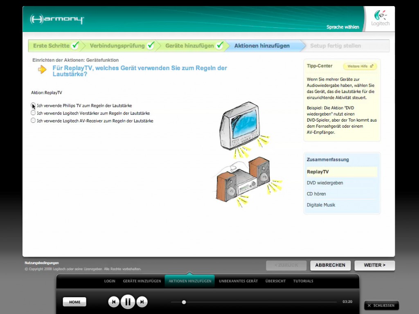The height and width of the screenshot is (314, 419).
Task: Click the ZURÜCK button
Action: pyautogui.click(x=286, y=265)
